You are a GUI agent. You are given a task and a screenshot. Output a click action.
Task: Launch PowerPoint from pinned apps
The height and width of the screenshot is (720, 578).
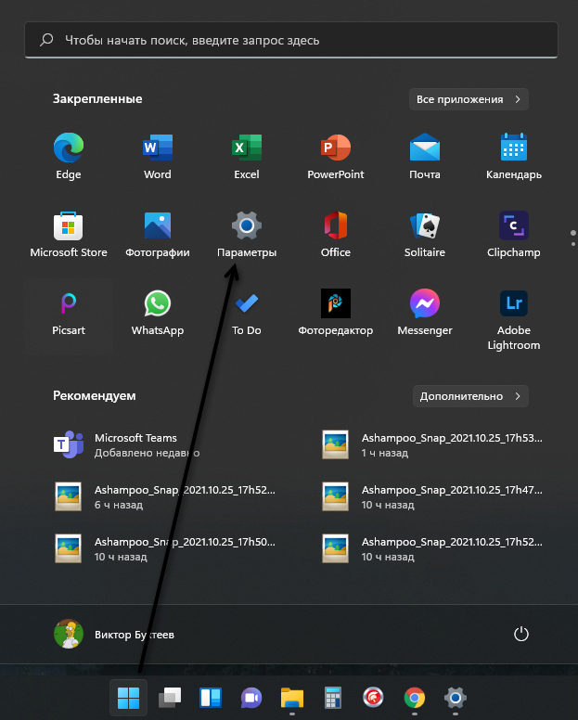click(336, 157)
